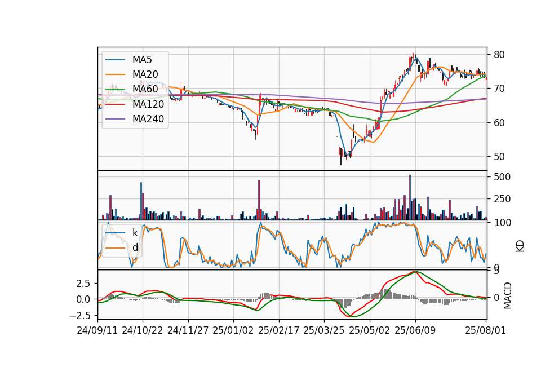Click the MA20 legend label
The height and width of the screenshot is (389, 541).
tap(145, 74)
